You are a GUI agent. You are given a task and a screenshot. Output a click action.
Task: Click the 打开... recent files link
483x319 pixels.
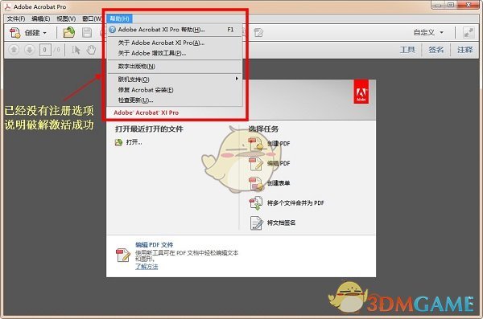[134, 142]
